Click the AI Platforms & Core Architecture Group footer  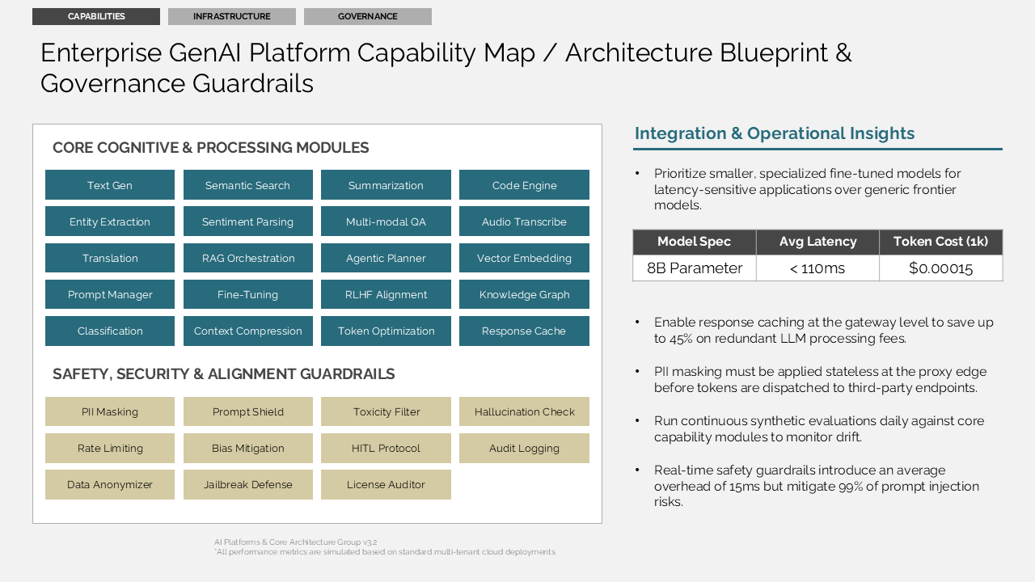tap(295, 542)
